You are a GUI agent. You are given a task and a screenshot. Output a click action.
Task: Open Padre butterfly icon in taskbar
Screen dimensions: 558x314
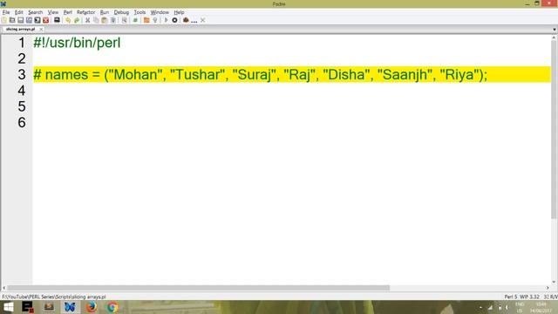pyautogui.click(x=70, y=307)
